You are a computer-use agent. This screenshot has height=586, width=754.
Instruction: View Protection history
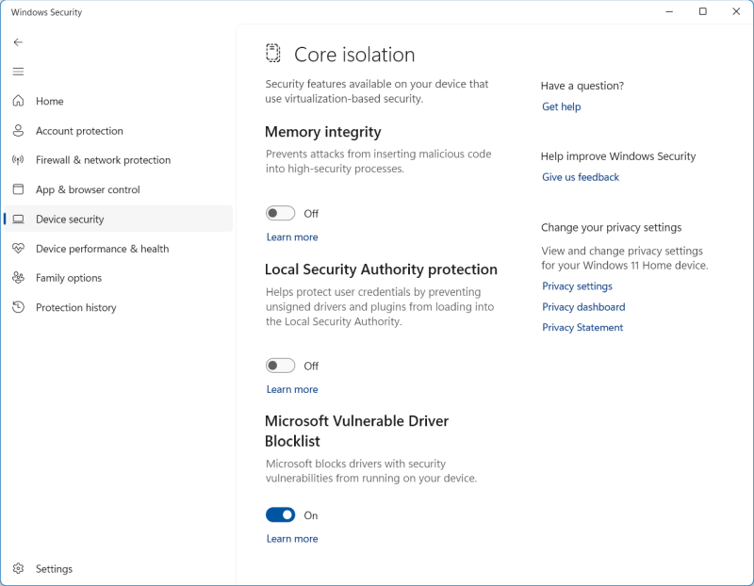(78, 307)
